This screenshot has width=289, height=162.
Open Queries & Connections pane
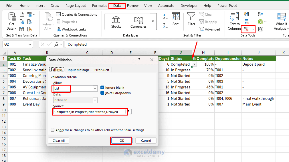(76, 15)
